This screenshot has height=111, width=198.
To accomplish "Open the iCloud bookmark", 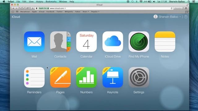I will click(41, 12).
